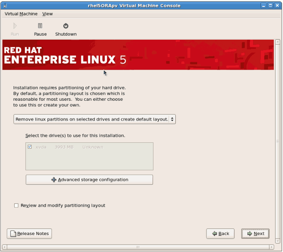Maximize the Virtual Machine Console window
The width and height of the screenshot is (283, 252).
point(271,6)
